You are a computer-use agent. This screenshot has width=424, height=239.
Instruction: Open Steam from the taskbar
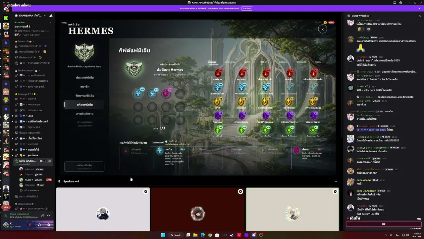(x=232, y=235)
